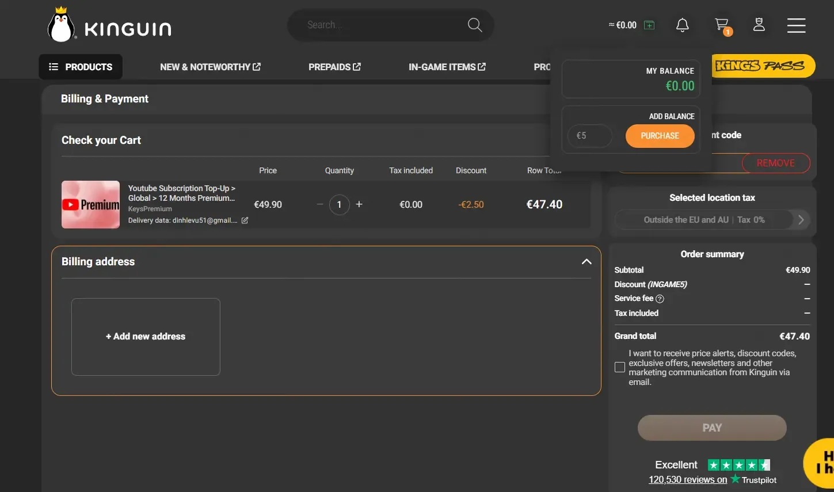
Task: Click the Row Total €47.40 amount
Action: pyautogui.click(x=544, y=204)
